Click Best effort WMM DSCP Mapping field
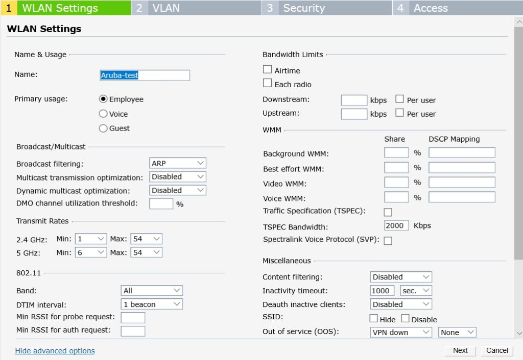Viewport: 523px width, 360px height. point(462,168)
